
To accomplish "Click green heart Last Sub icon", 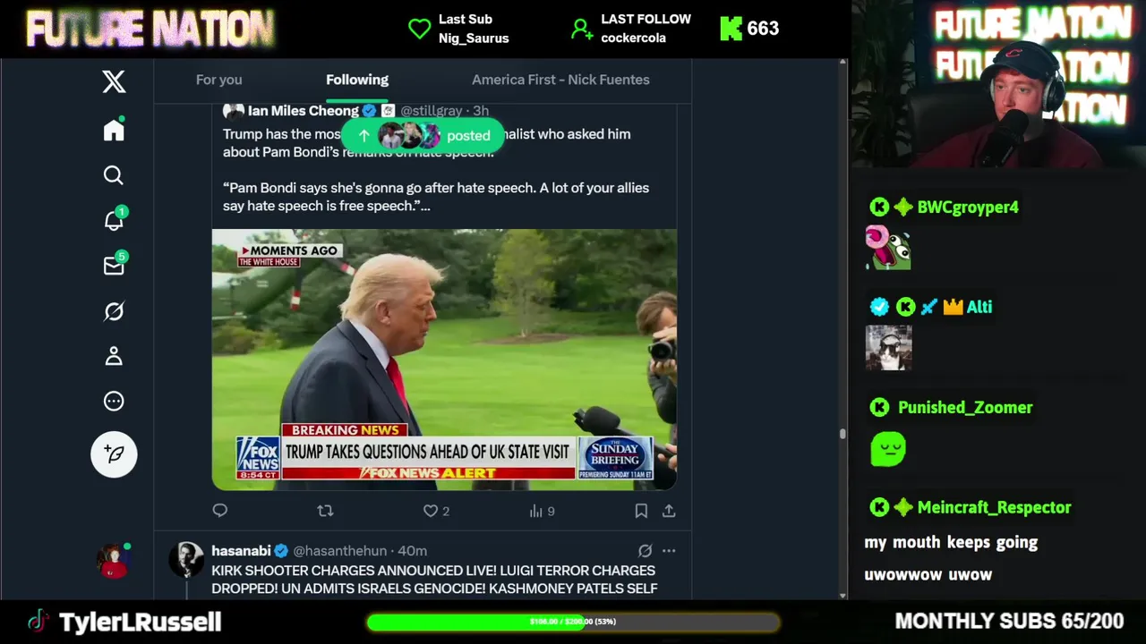I will (420, 29).
